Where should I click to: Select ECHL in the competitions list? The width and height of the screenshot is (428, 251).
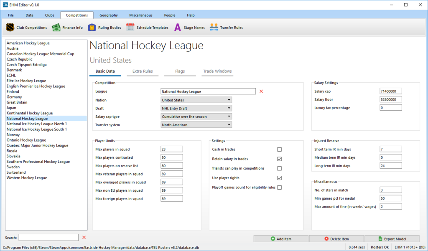coord(46,75)
